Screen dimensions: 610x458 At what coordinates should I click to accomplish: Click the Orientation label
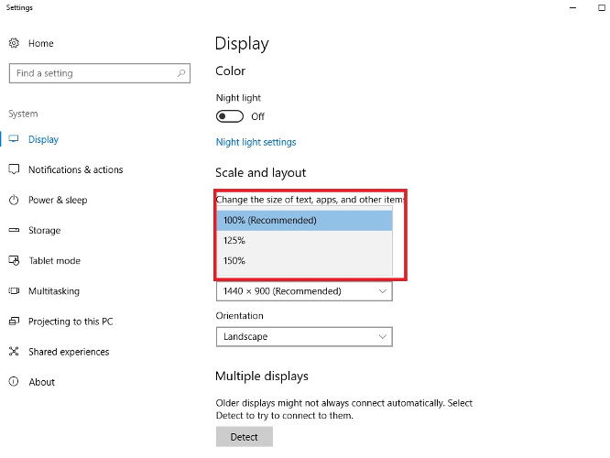[x=240, y=316]
